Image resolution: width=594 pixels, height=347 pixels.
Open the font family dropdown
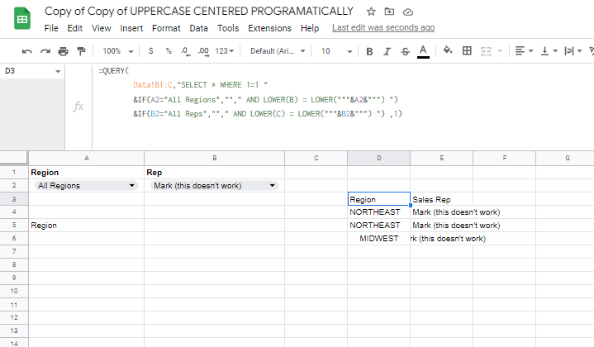(278, 51)
